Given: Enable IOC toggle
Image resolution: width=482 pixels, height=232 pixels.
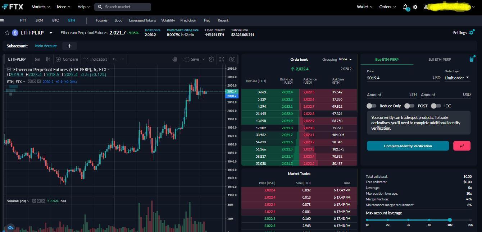Looking at the screenshot, I should pos(436,106).
